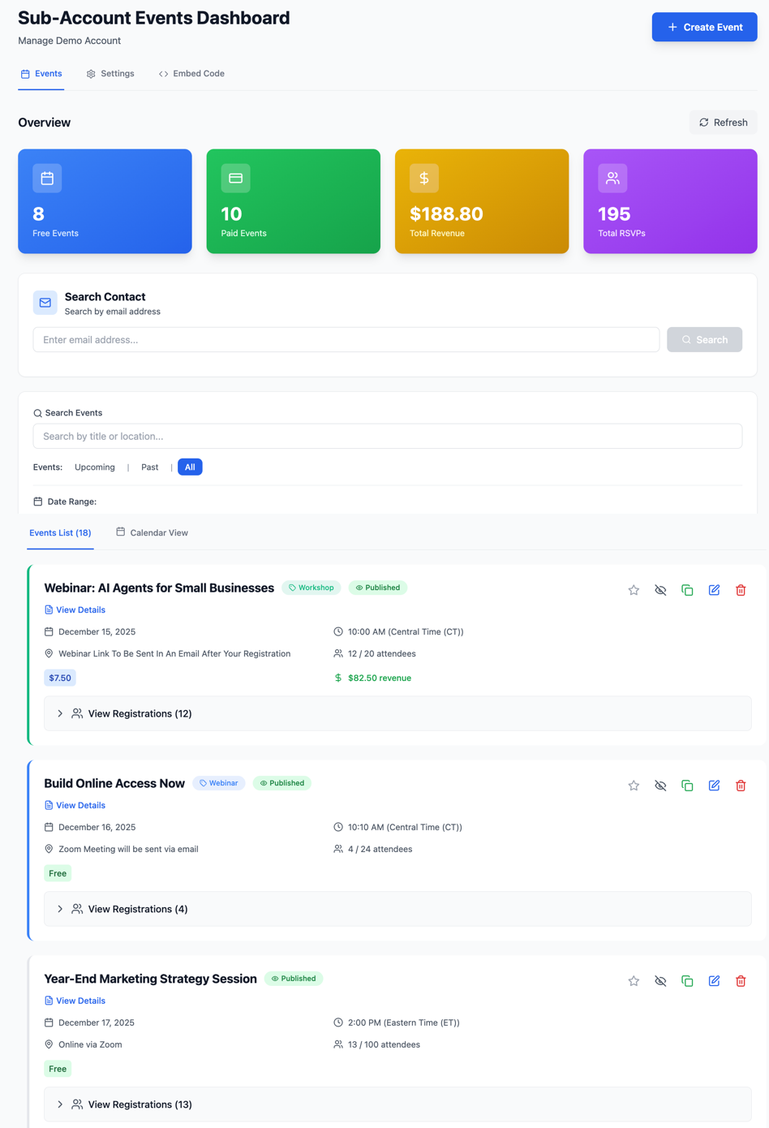Screen dimensions: 769x1128
Task: Delete the Year-End Marketing Strategy Session
Action: (x=741, y=981)
